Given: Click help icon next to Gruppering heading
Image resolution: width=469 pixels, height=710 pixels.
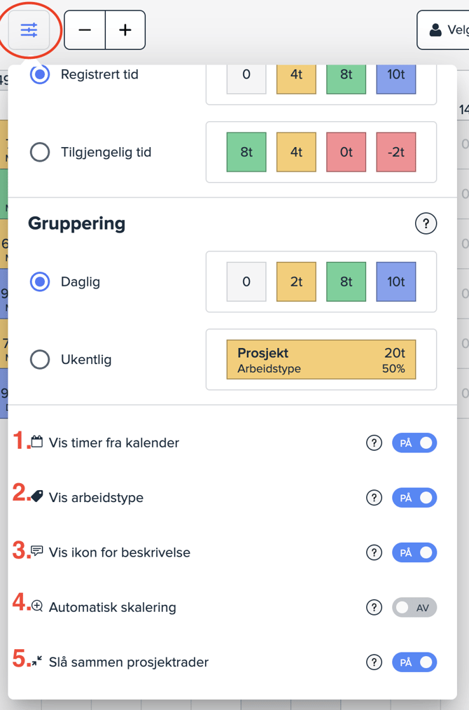Looking at the screenshot, I should click(426, 223).
